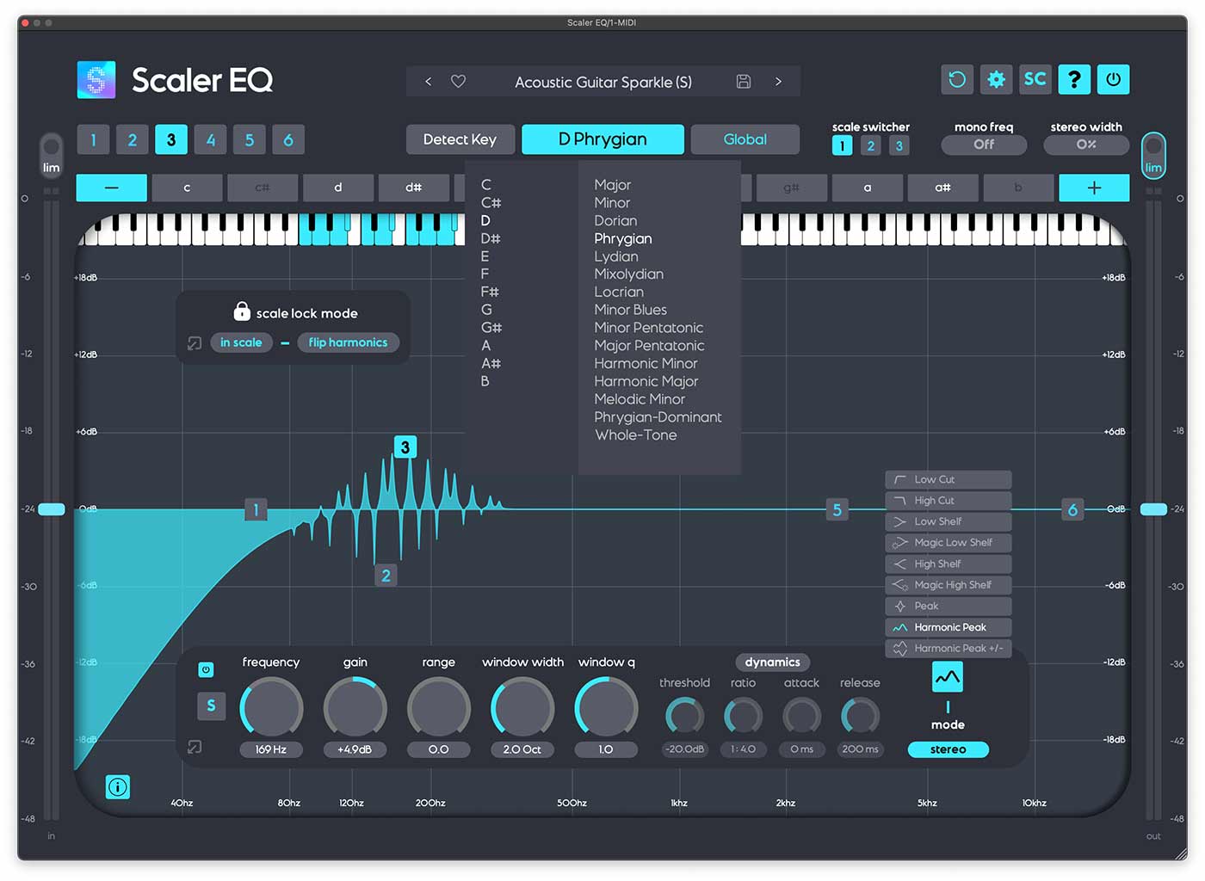Click the 169 Hz frequency value field

pyautogui.click(x=270, y=749)
